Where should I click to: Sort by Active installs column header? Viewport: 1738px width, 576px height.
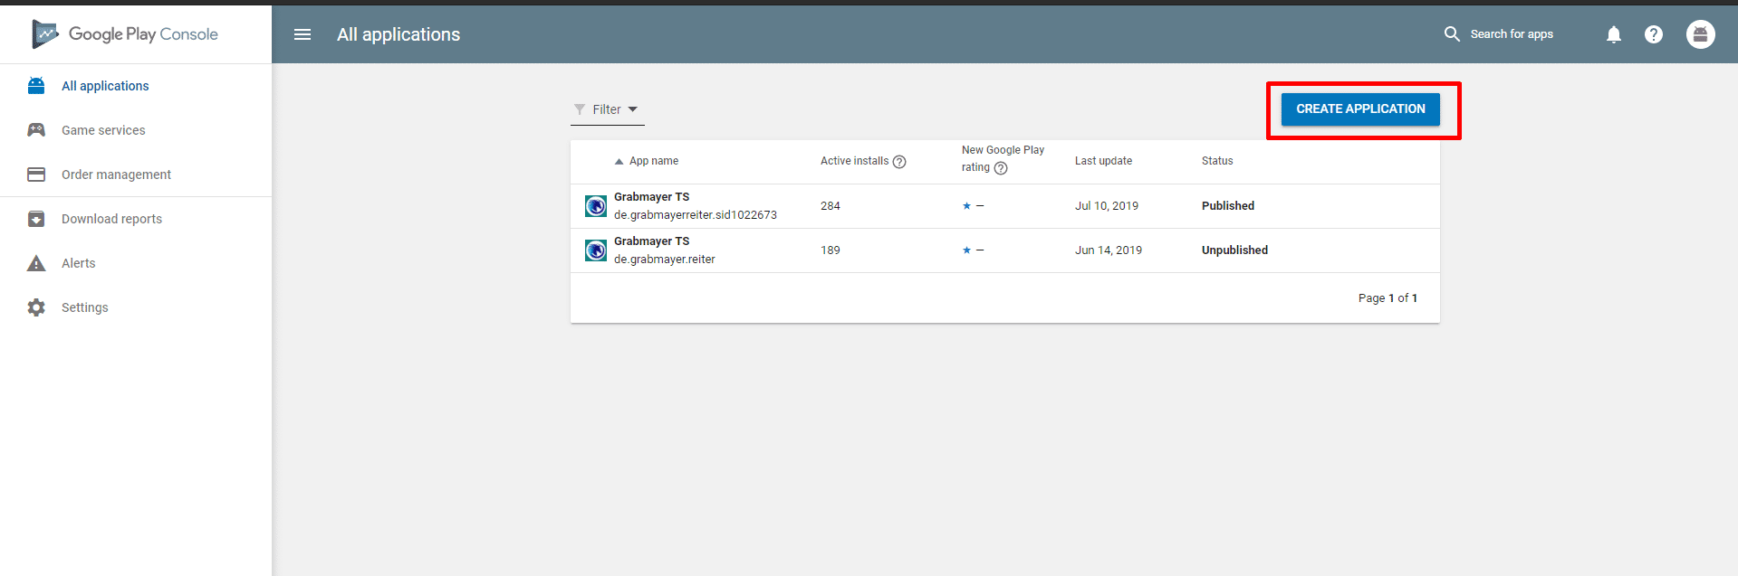[x=855, y=161]
